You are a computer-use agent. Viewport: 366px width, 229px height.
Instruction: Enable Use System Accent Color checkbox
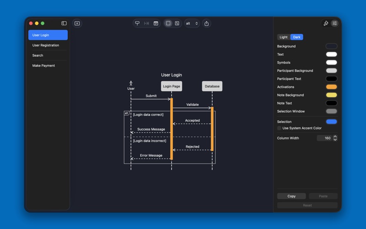point(279,128)
